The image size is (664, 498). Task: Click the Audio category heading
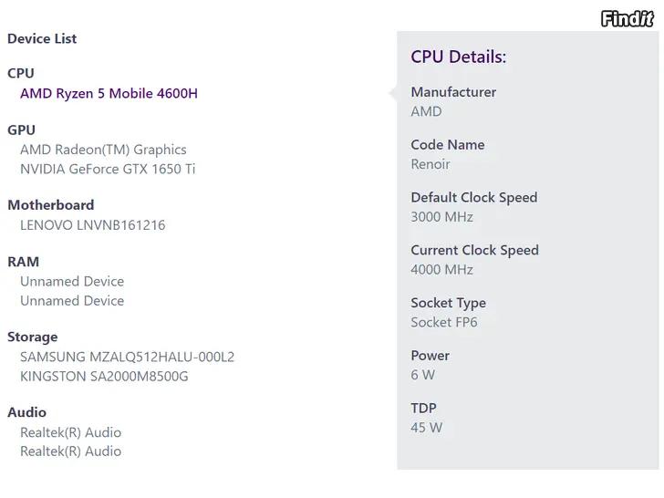coord(27,412)
